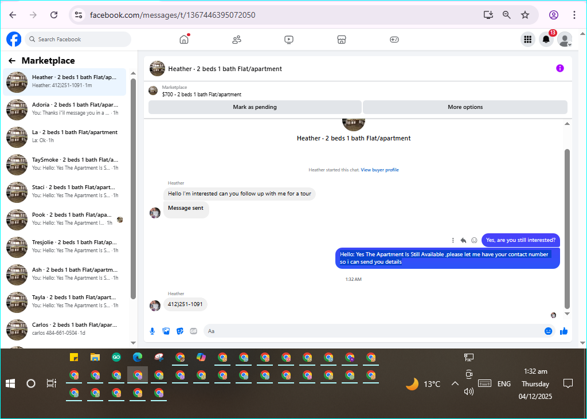This screenshot has height=419, width=587.
Task: Click the back arrow beside Marketplace heading
Action: click(x=12, y=61)
